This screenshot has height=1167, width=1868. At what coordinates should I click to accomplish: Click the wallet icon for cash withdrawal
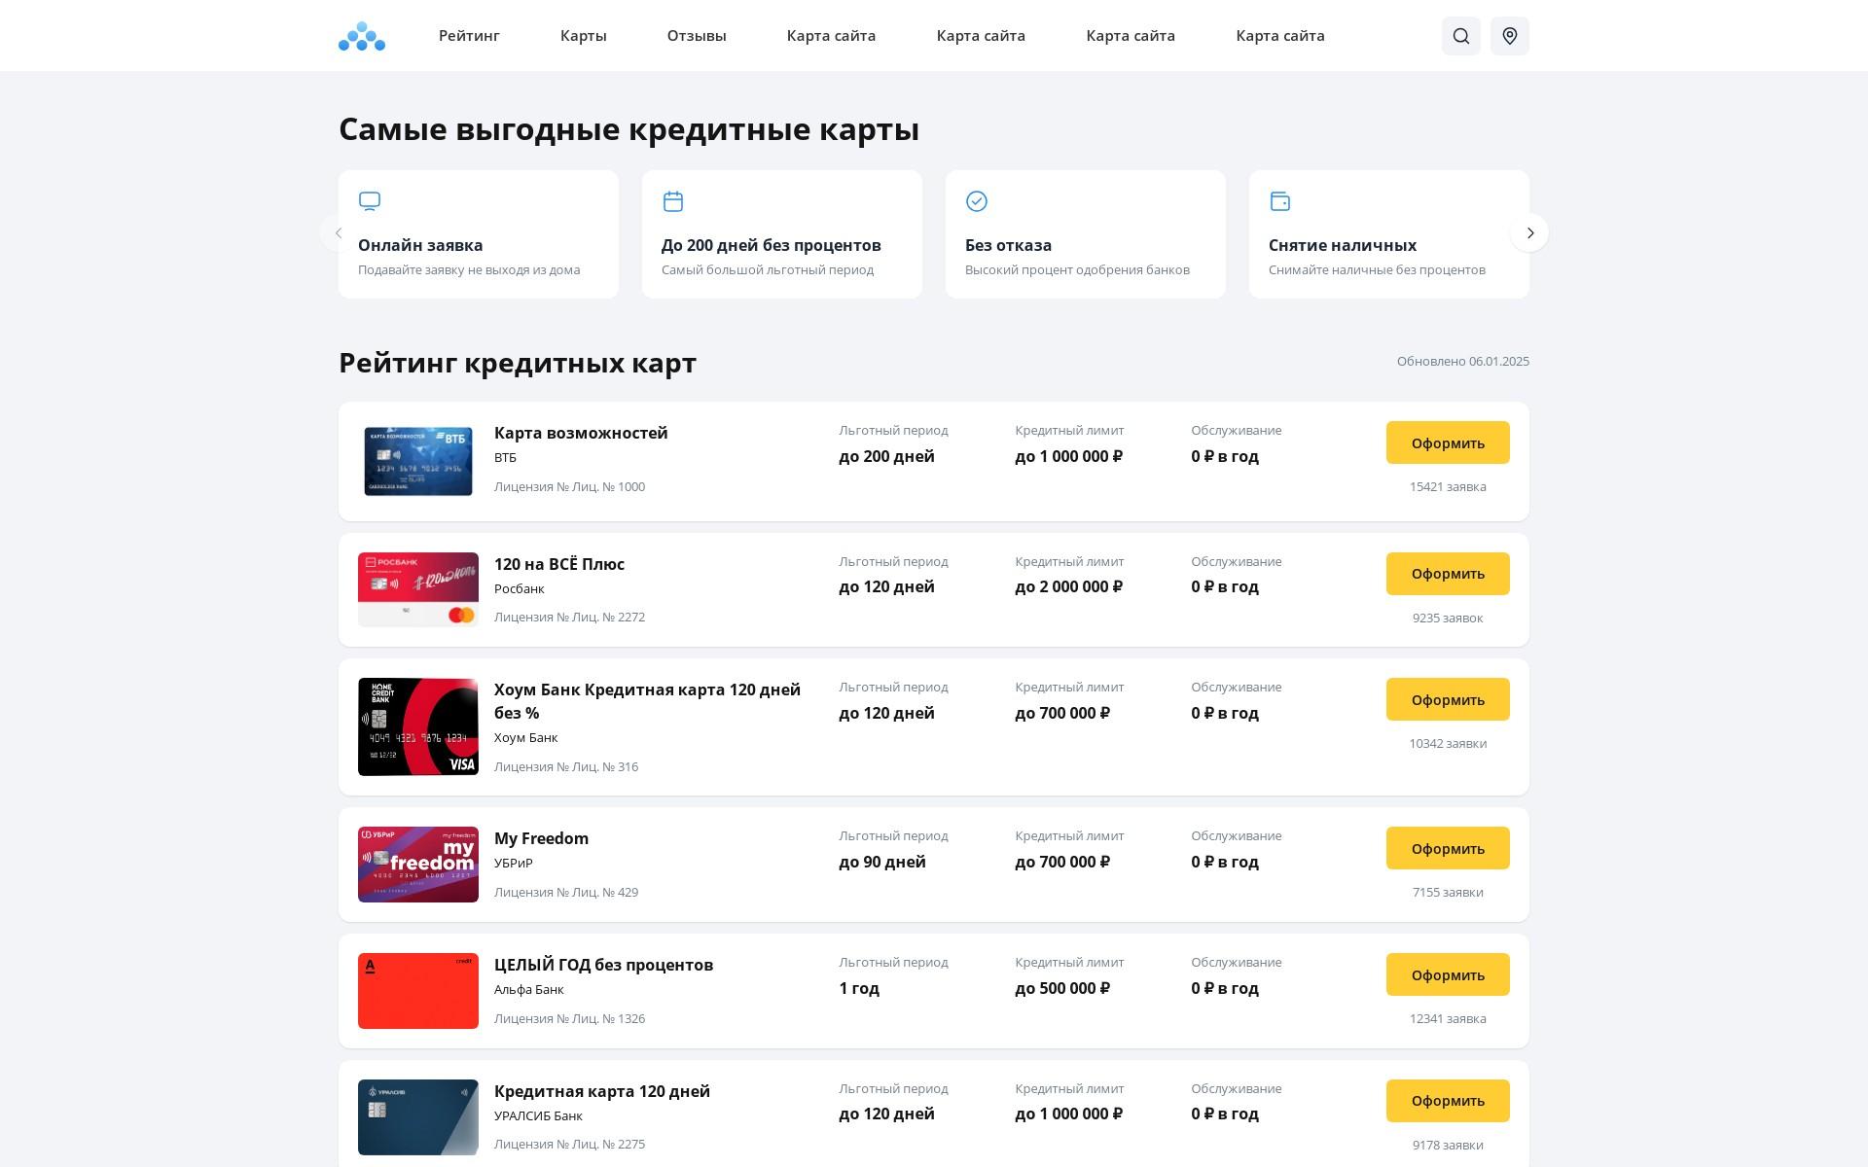tap(1280, 201)
